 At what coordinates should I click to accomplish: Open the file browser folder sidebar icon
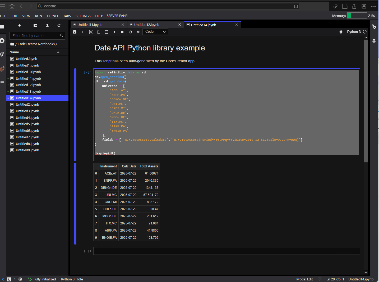click(2, 27)
